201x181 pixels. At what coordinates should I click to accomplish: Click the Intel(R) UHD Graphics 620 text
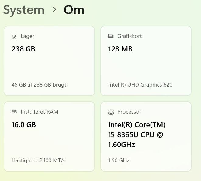(140, 85)
